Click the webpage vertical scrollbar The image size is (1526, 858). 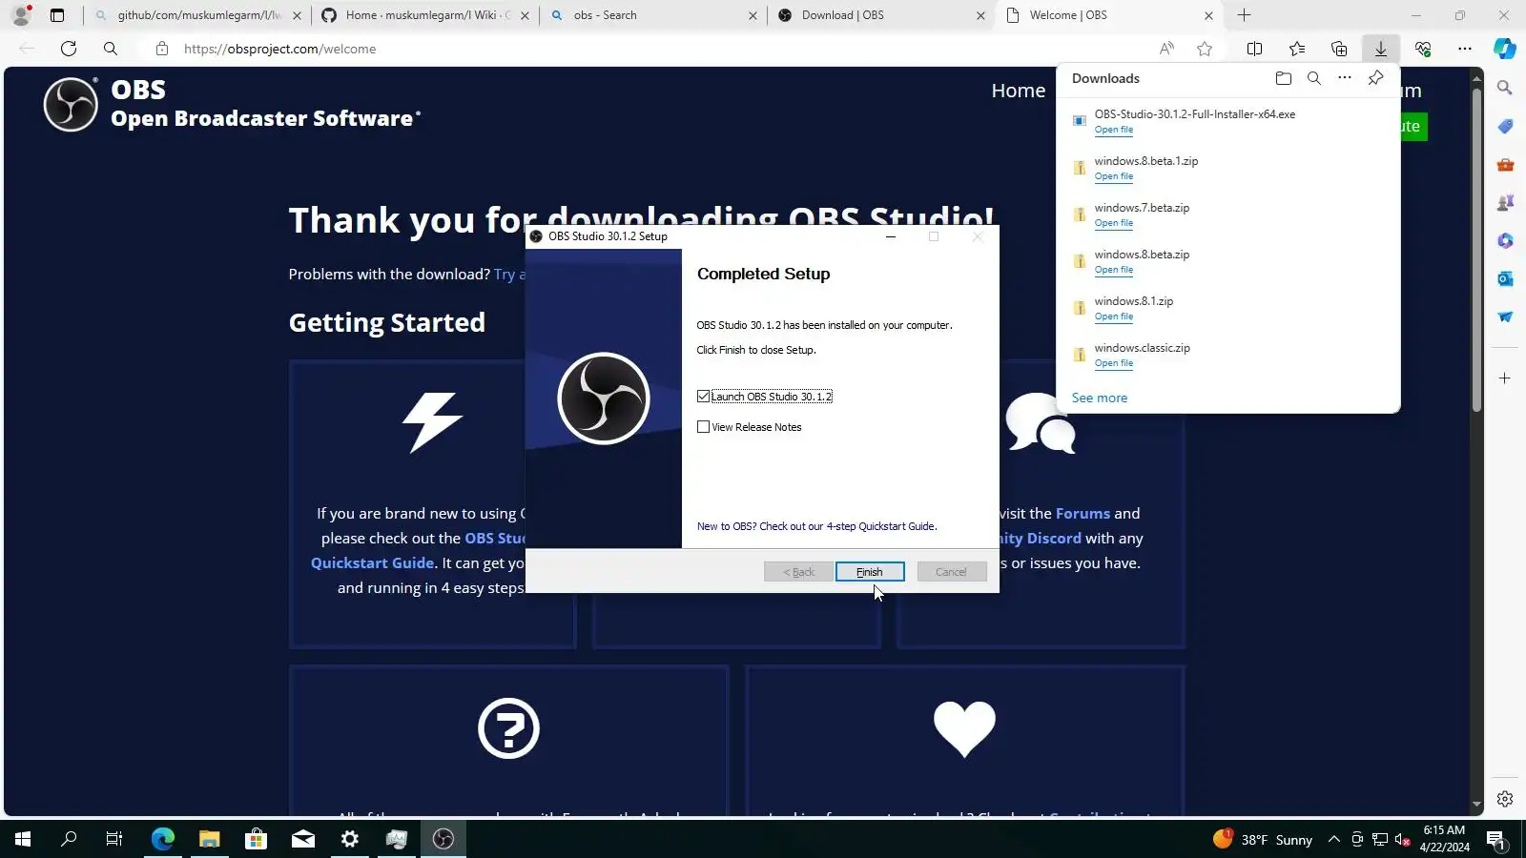pos(1476,250)
